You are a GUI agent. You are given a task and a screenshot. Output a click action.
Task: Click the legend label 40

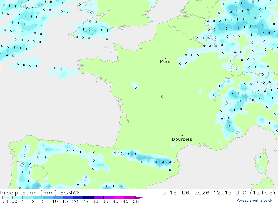pyautogui.click(x=116, y=201)
